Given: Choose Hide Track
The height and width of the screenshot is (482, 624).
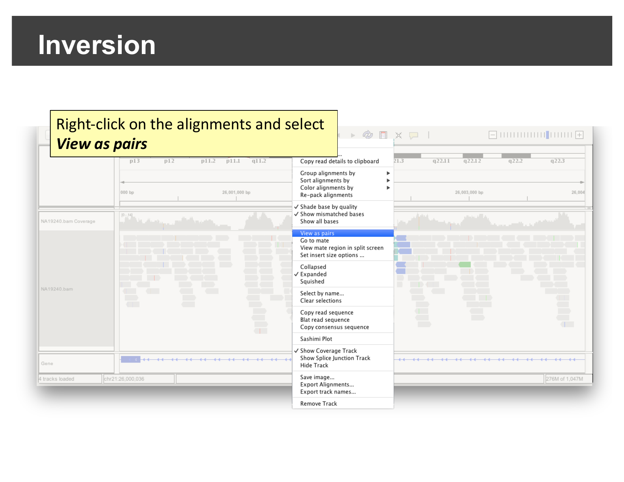Looking at the screenshot, I should coord(343,366).
